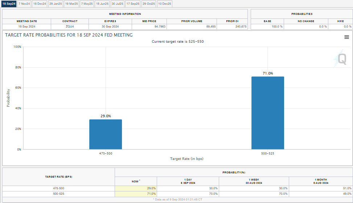Choose the 7 May25 meeting tab
This screenshot has height=203, width=353.
pyautogui.click(x=87, y=4)
